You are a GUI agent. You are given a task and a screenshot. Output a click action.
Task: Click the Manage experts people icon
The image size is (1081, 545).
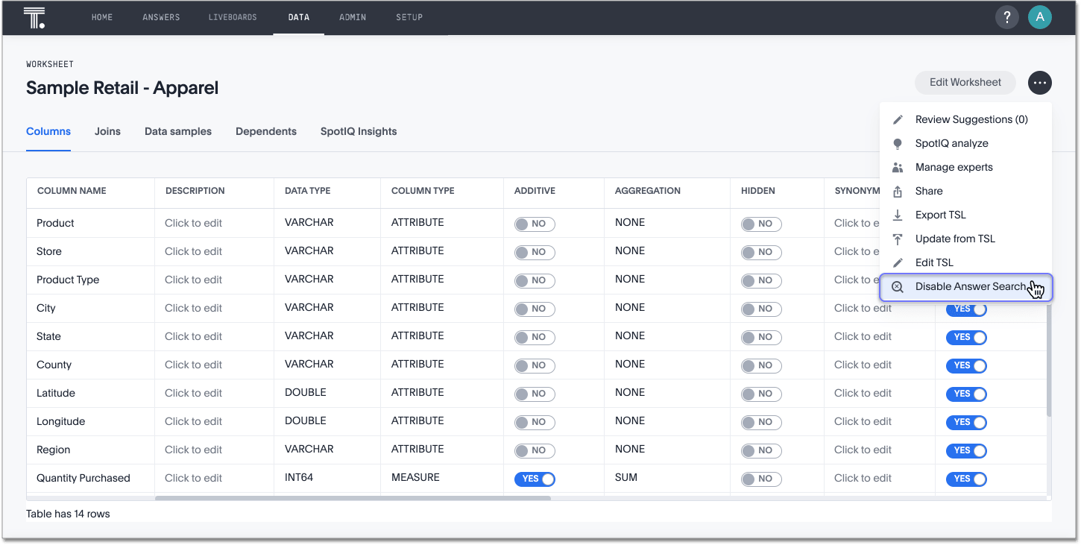898,168
